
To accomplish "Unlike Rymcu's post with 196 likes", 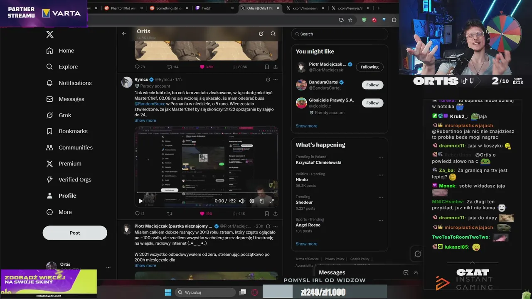I will pyautogui.click(x=206, y=213).
